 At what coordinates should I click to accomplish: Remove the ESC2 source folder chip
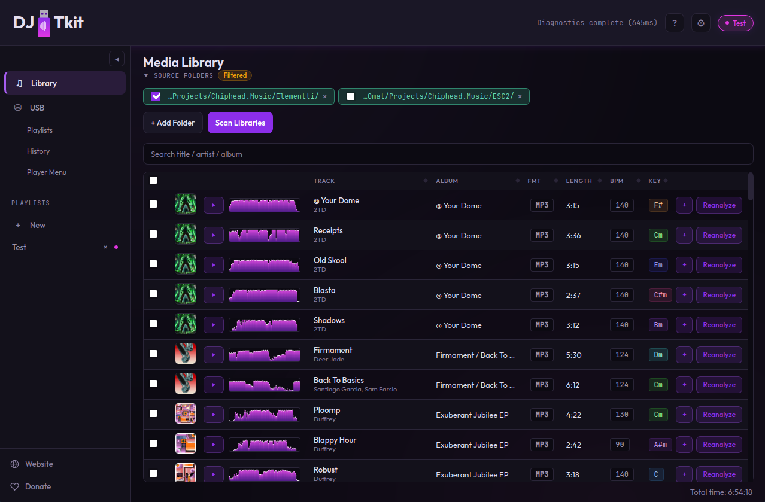click(520, 96)
